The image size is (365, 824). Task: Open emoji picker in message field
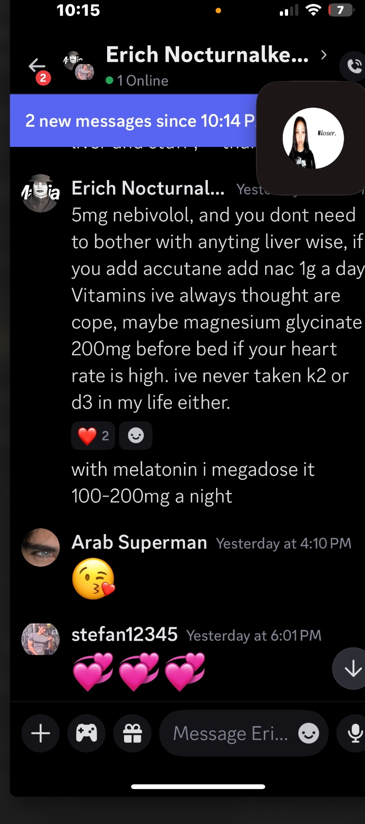[309, 733]
